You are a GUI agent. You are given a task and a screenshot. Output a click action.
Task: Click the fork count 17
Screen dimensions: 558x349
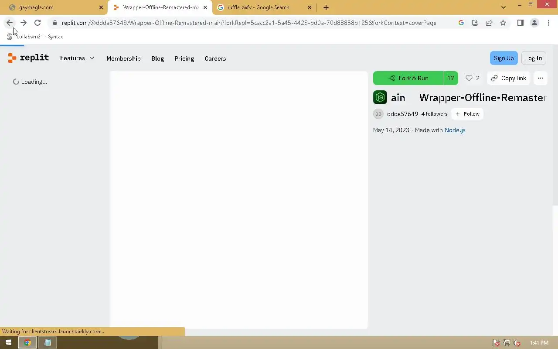[x=451, y=78]
